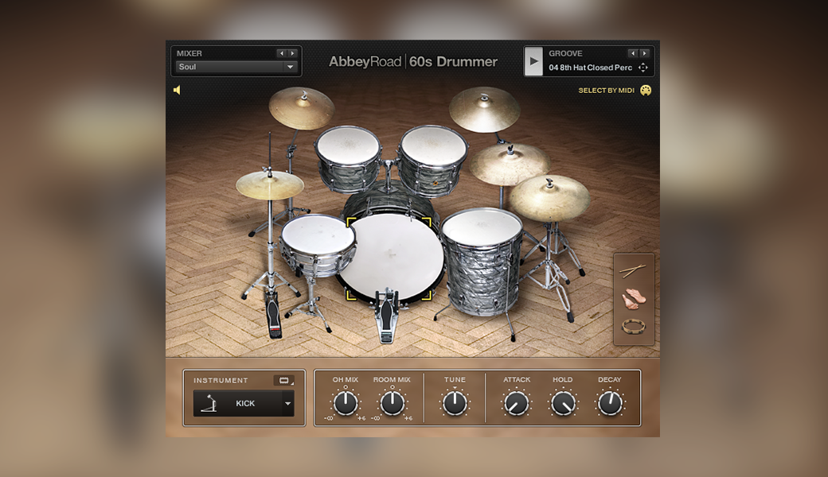Select next mixer preset arrow
Viewport: 828px width, 477px height.
click(292, 53)
